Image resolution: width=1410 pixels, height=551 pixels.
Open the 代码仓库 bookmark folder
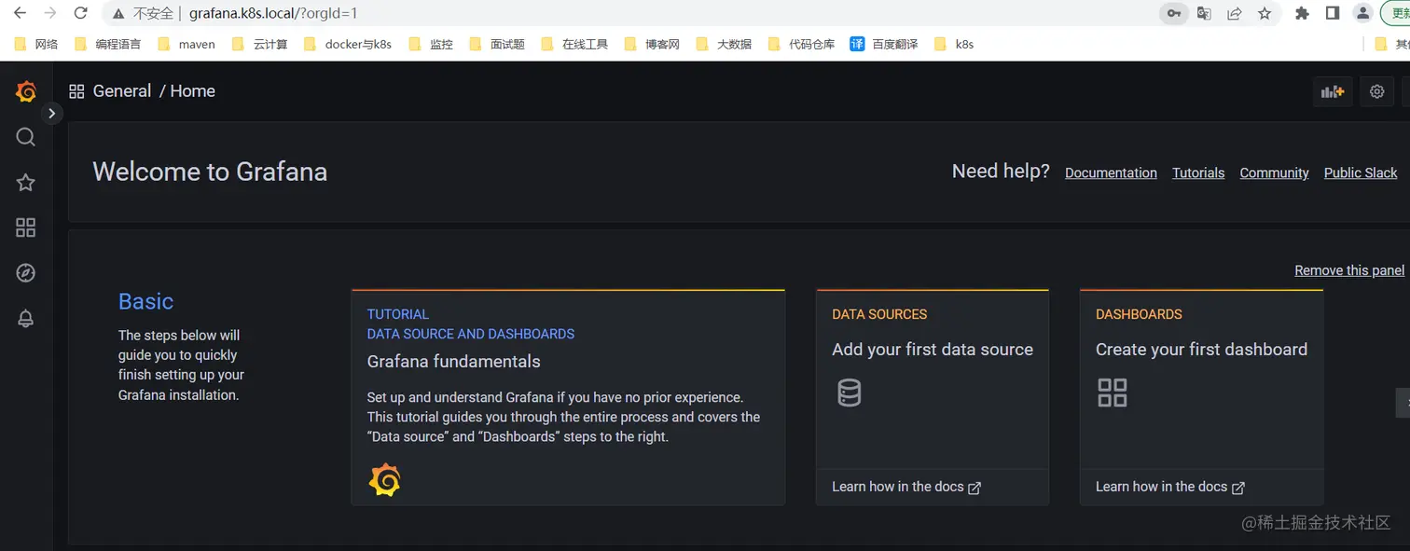(x=801, y=44)
